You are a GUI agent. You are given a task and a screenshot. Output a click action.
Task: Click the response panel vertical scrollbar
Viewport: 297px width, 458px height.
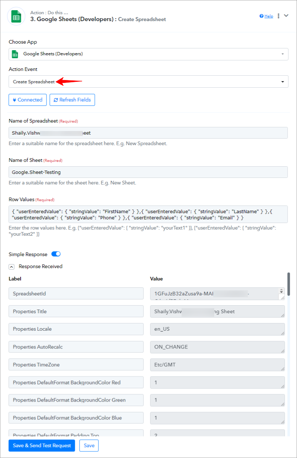point(289,284)
